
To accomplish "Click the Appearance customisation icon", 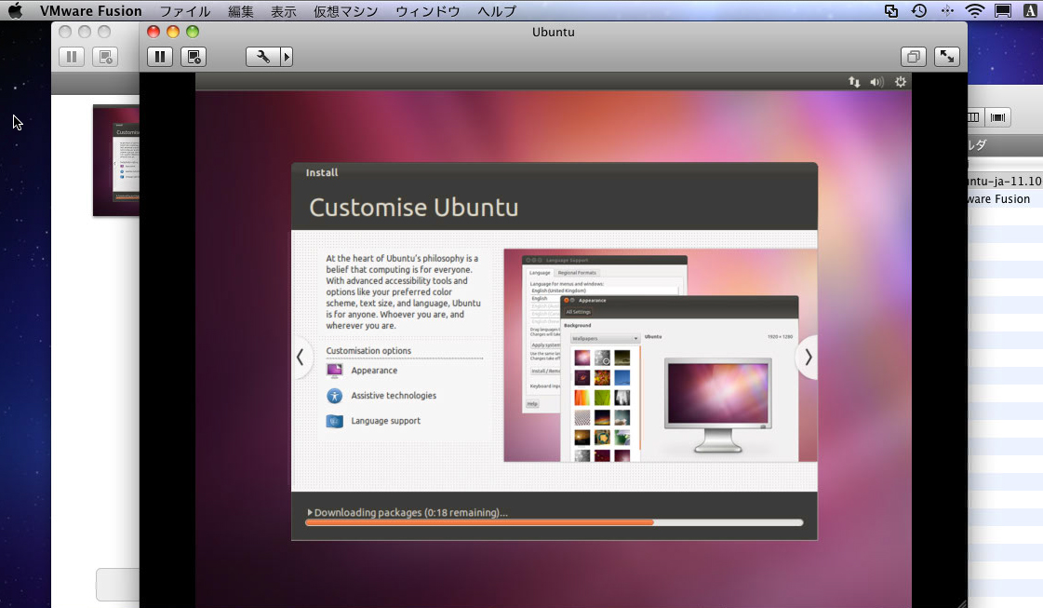I will click(x=335, y=371).
